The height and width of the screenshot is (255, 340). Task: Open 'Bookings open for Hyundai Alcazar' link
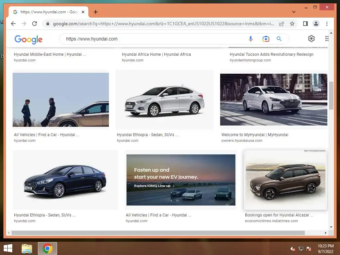pyautogui.click(x=279, y=215)
